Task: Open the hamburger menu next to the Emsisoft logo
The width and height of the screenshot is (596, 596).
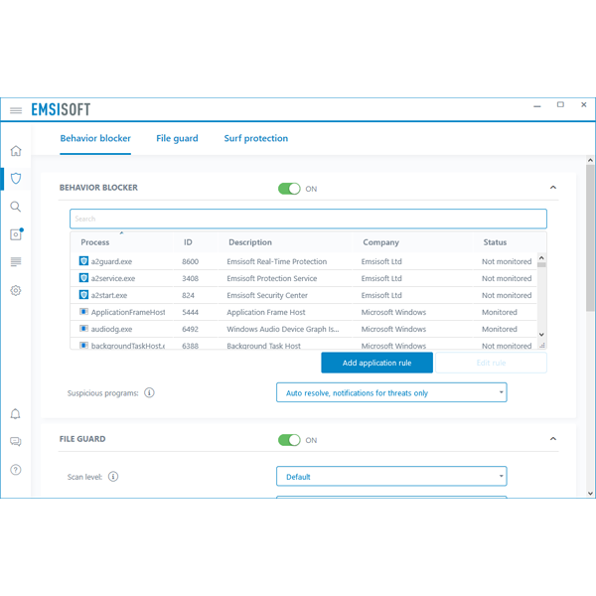Action: [16, 110]
